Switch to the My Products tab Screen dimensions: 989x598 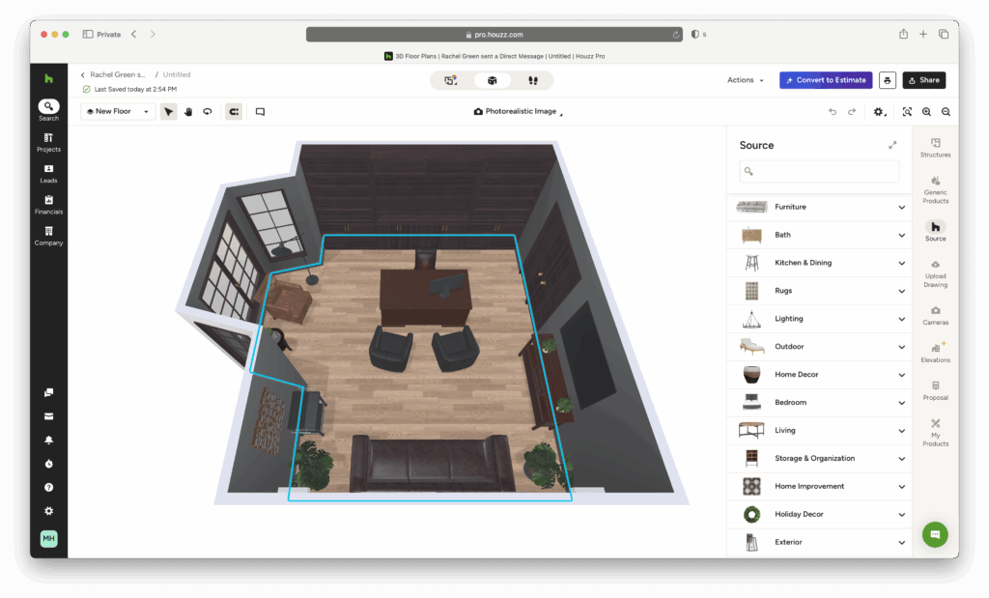pos(934,431)
